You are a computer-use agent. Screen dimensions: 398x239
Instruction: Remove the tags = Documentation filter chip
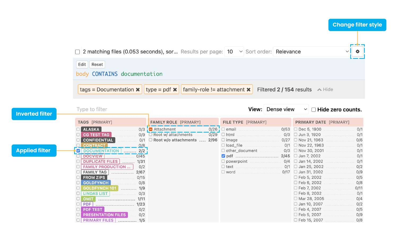point(138,90)
